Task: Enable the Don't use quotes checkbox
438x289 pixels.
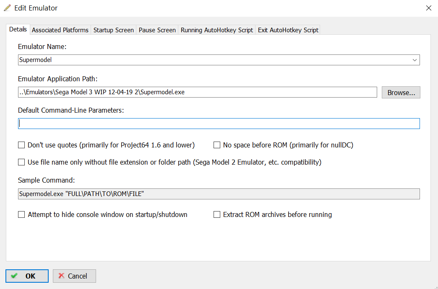Action: pyautogui.click(x=21, y=145)
